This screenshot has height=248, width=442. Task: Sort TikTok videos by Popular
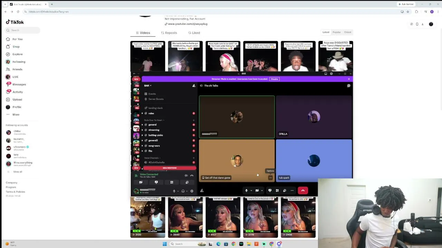click(x=337, y=32)
